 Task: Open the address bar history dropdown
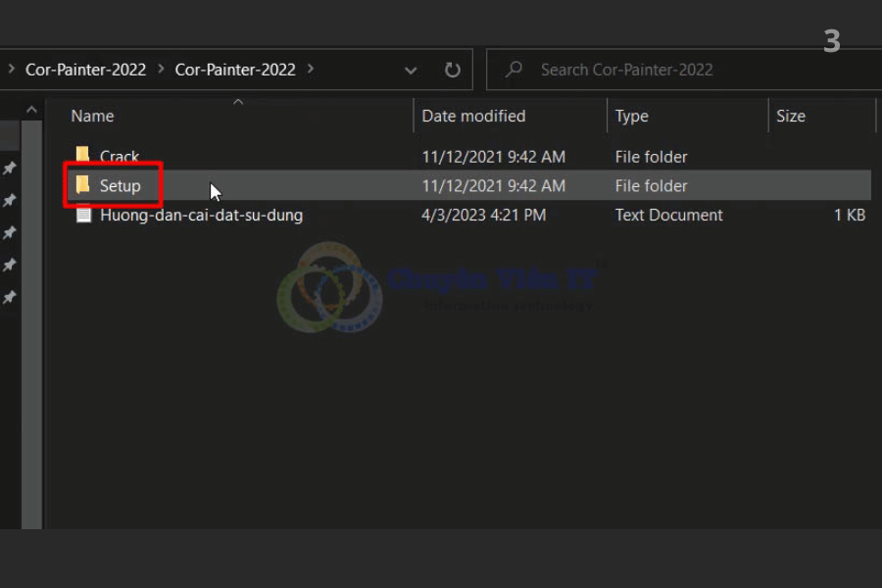coord(412,70)
